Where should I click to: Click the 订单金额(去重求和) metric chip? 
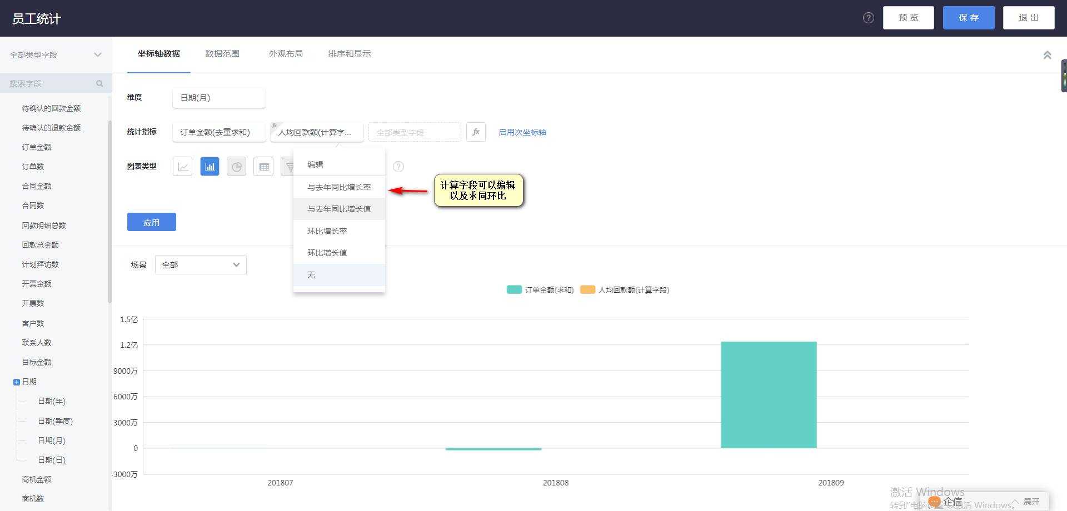tap(219, 132)
